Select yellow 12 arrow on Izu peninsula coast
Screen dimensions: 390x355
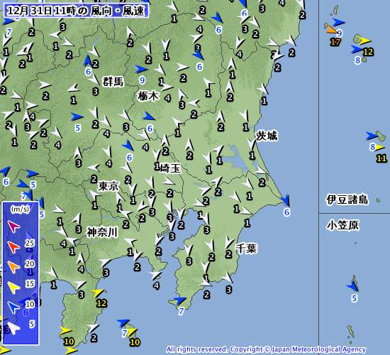point(99,293)
